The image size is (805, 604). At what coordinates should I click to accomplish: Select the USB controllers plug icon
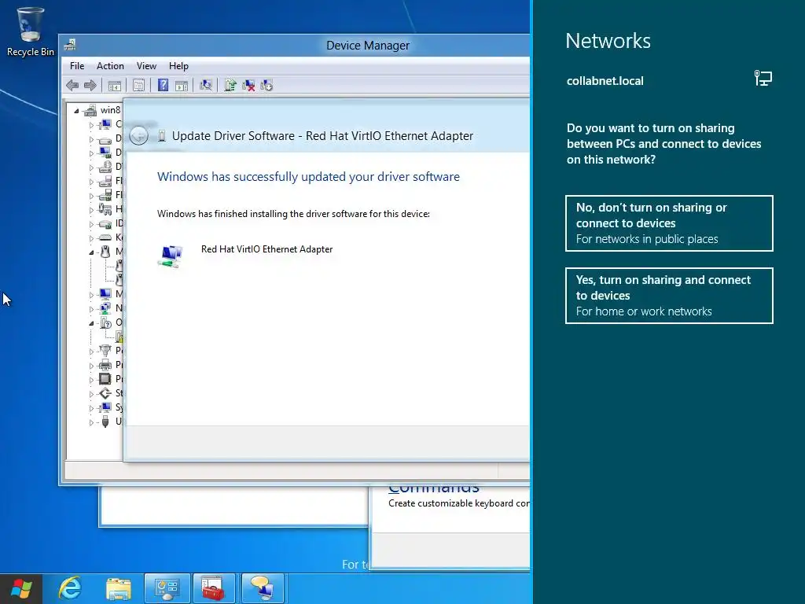105,422
